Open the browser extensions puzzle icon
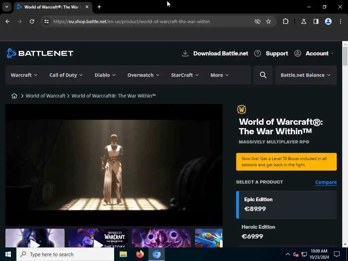The image size is (348, 261). click(285, 21)
